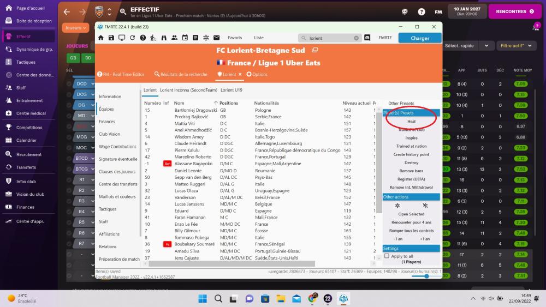Click the envelope mail icon in toolbar
Image resolution: width=546 pixels, height=307 pixels.
(x=216, y=38)
